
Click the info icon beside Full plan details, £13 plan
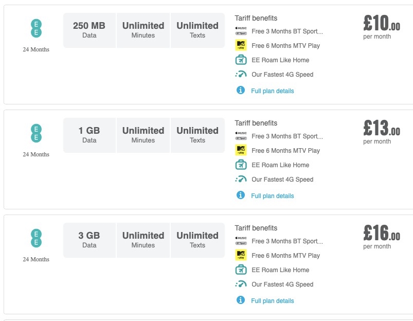click(240, 196)
